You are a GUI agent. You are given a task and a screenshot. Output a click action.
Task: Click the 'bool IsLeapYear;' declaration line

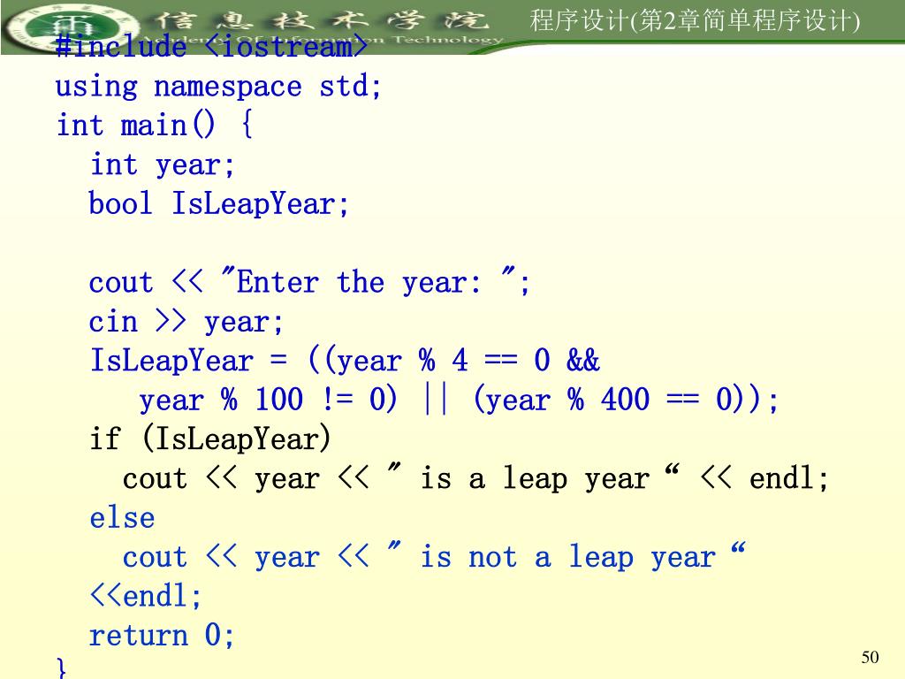(219, 204)
